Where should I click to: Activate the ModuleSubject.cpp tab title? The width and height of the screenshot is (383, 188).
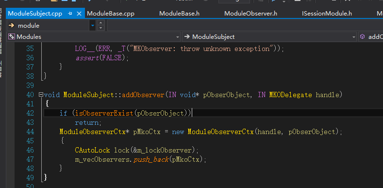coord(35,14)
